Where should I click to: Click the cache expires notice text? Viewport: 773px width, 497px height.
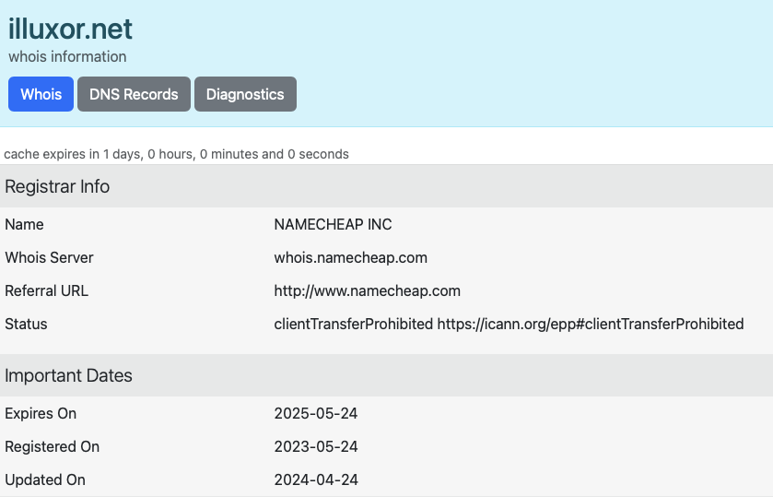point(176,154)
